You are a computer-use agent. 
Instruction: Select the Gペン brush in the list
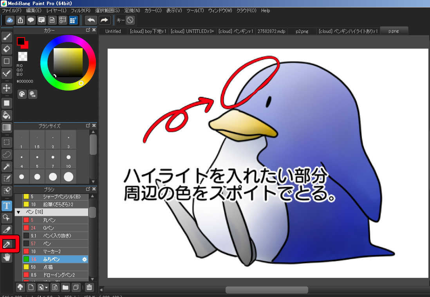pyautogui.click(x=49, y=228)
